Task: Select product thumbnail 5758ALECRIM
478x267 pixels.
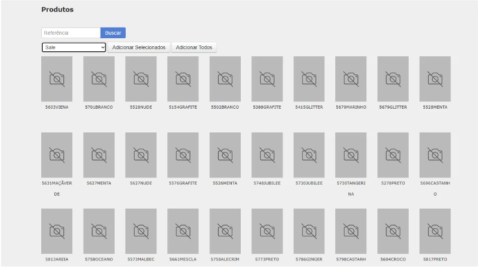Action: coord(225,231)
